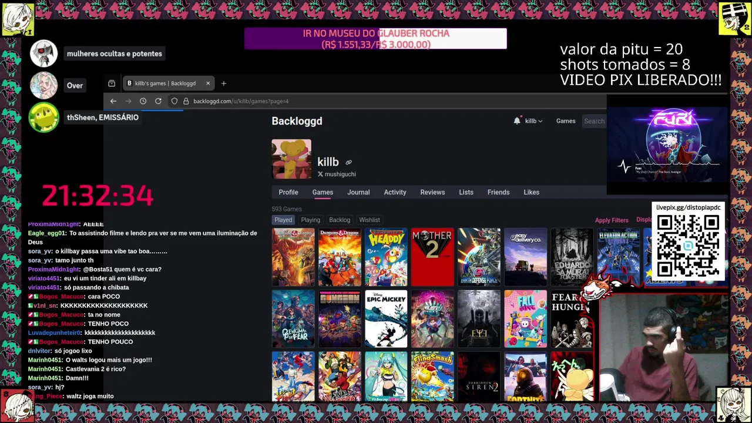
Task: Open a new browser tab with plus
Action: pos(224,83)
